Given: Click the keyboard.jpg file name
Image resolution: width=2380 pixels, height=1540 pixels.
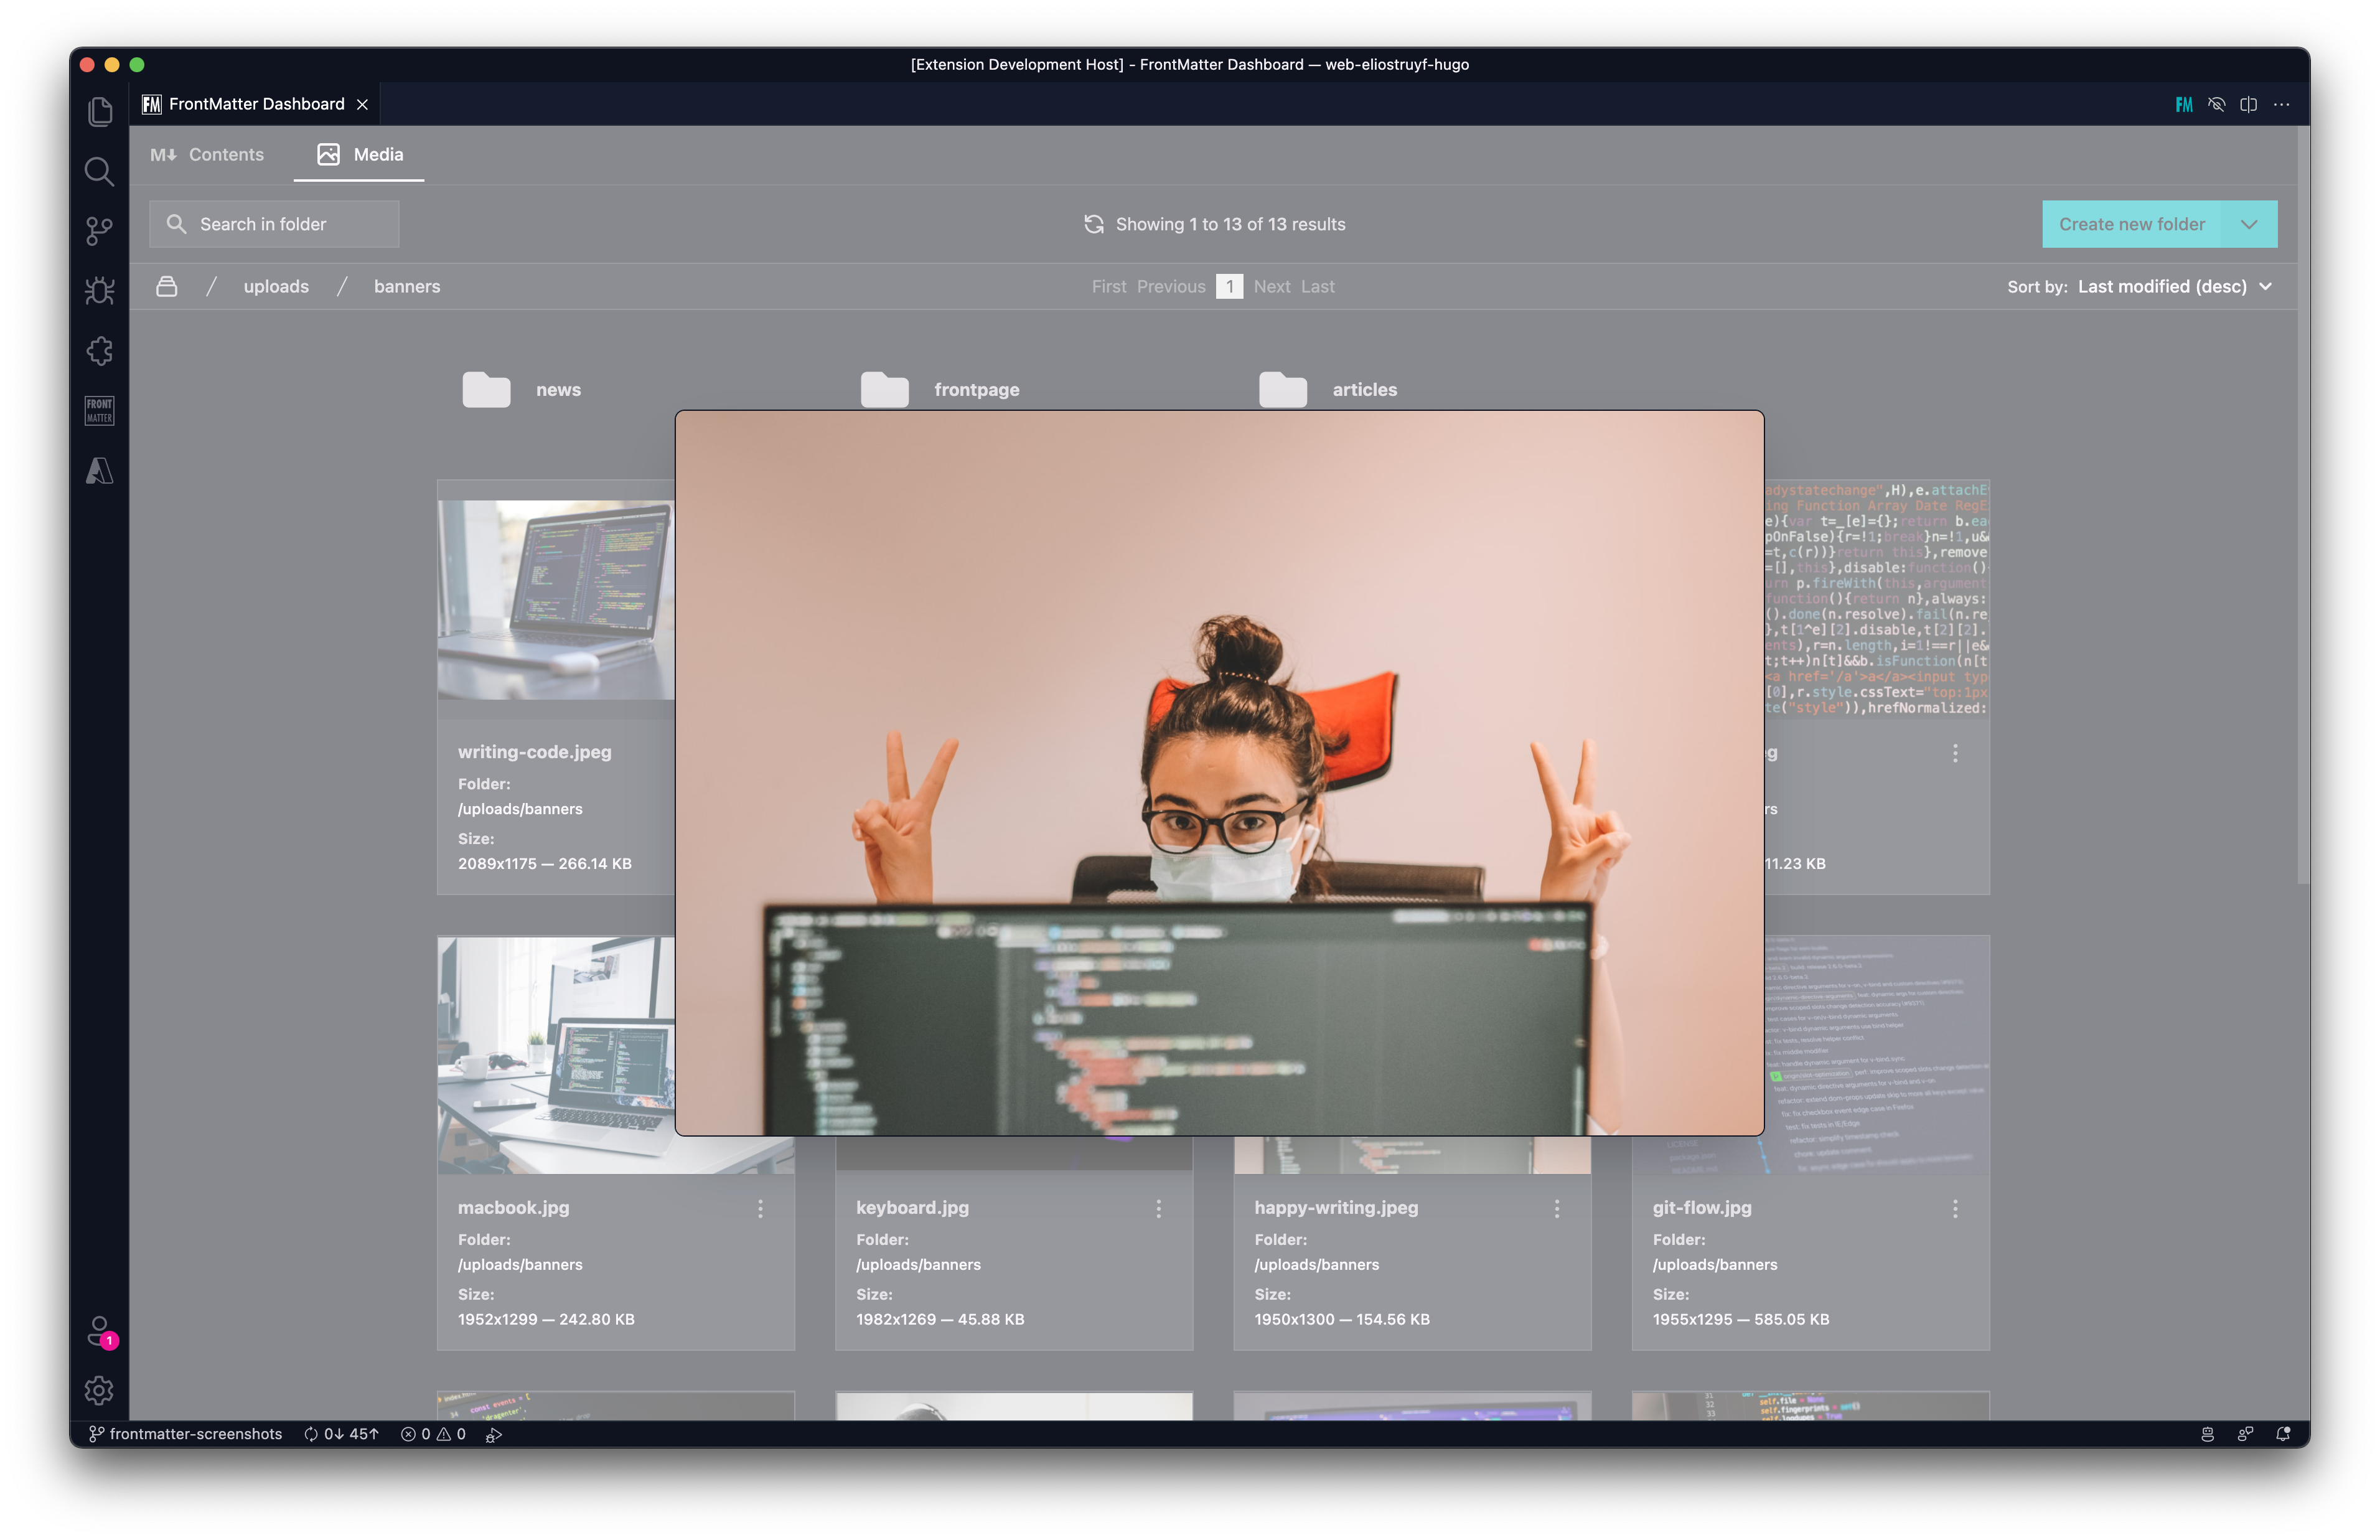Looking at the screenshot, I should click(912, 1207).
